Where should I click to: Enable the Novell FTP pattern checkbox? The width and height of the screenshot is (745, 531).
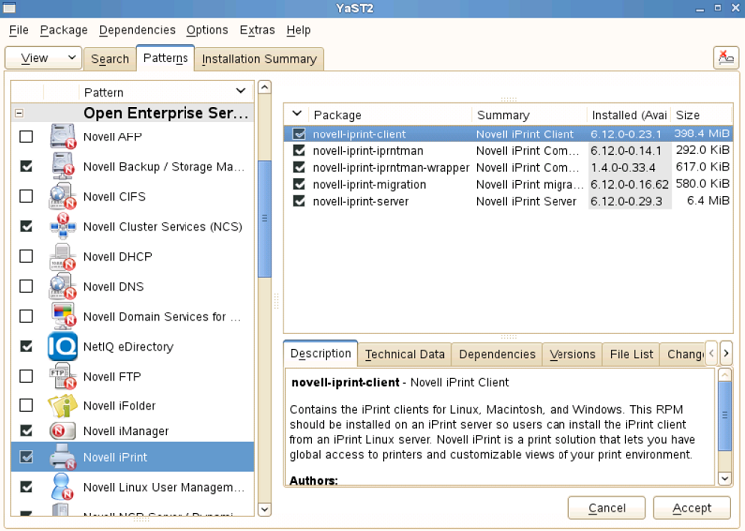point(26,376)
